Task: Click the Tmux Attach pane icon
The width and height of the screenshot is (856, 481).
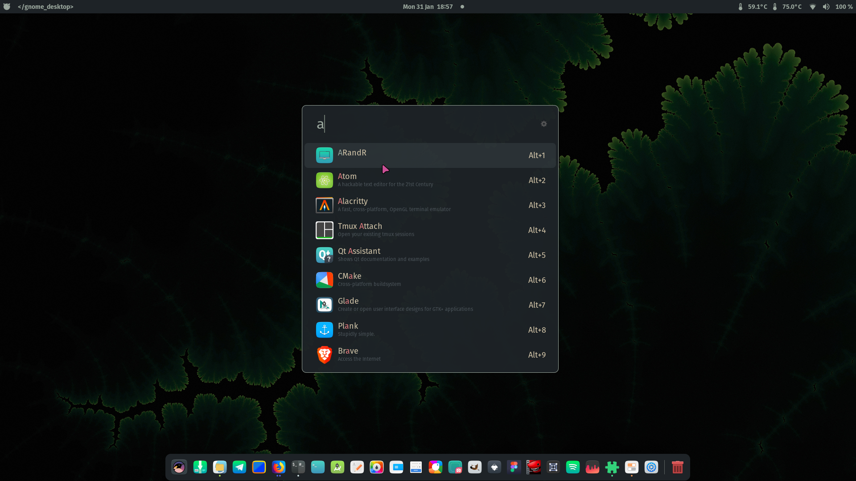Action: click(x=325, y=230)
